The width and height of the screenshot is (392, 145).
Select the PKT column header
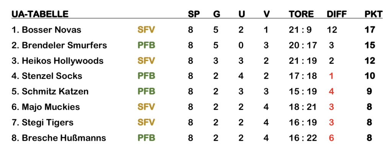click(373, 14)
